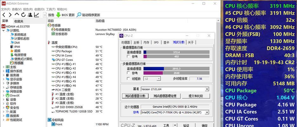Click 提交和比较 button
Image resolution: width=297 pixels, height=127 pixels.
pyautogui.click(x=196, y=96)
